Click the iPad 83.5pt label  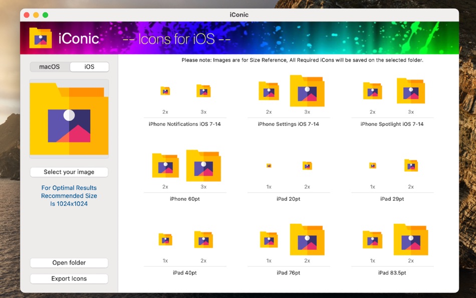coord(392,273)
